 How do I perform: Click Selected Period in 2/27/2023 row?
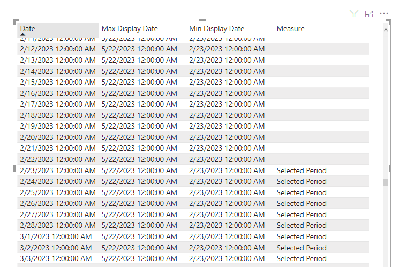pyautogui.click(x=302, y=215)
